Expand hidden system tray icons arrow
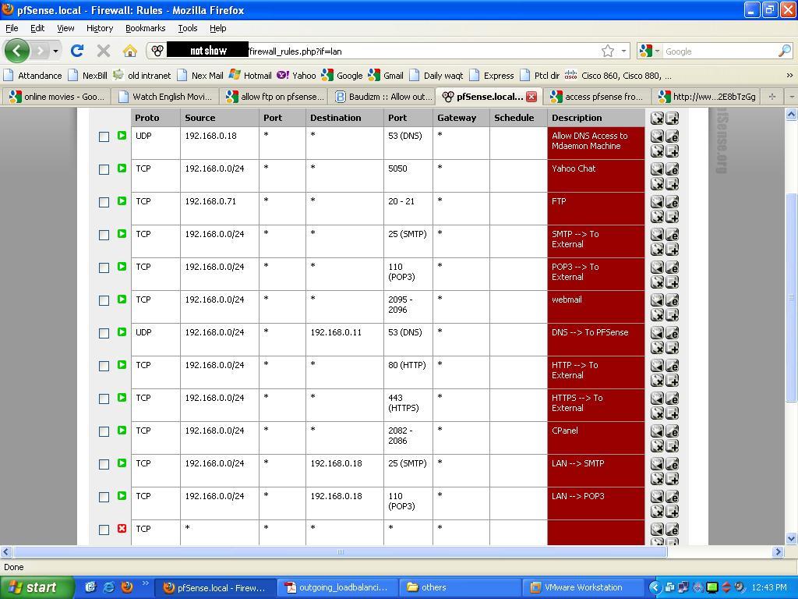This screenshot has height=599, width=798. pyautogui.click(x=655, y=587)
